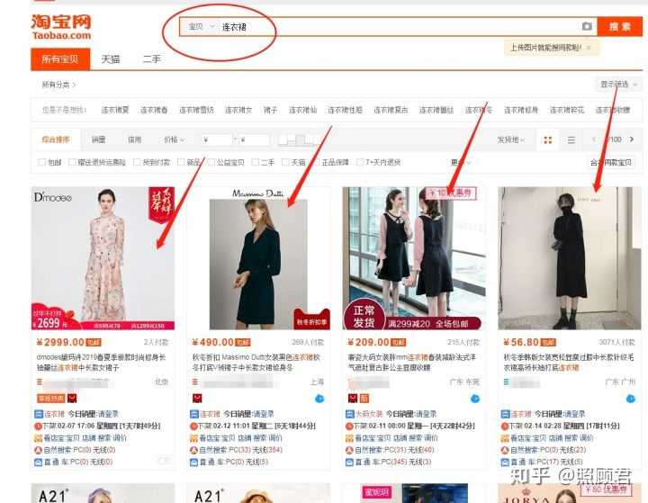Click 看店宝 icon on ¥2999.00 item
The image size is (648, 503).
click(38, 438)
